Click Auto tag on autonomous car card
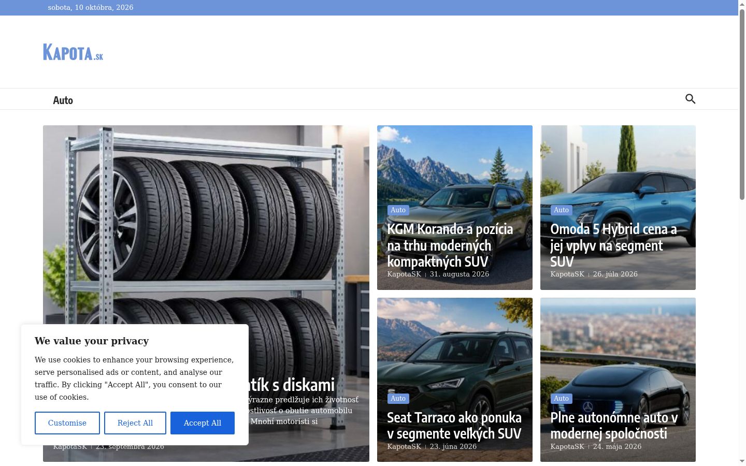 (x=562, y=399)
